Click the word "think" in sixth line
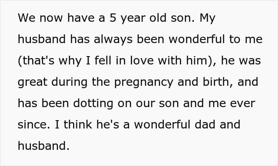The height and width of the screenshot is (166, 278). coord(78,124)
